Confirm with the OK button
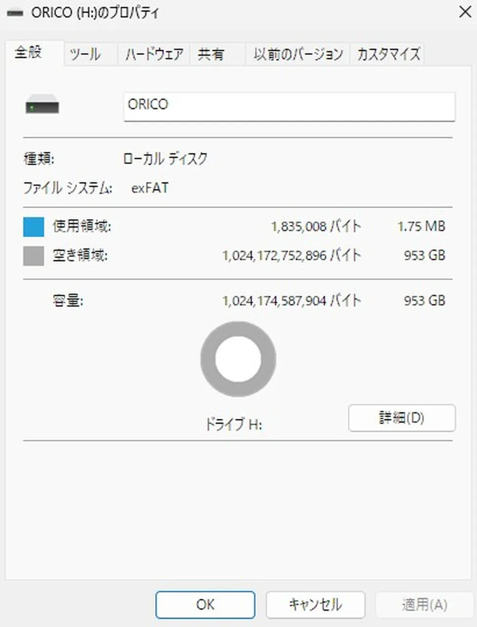The image size is (477, 627). [205, 604]
